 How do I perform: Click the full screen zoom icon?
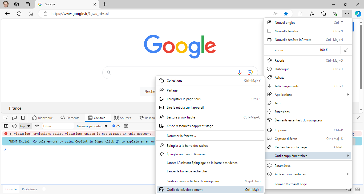(346, 50)
